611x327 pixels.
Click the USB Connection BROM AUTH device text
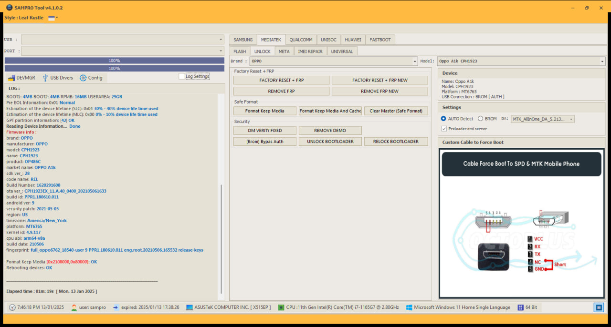point(473,97)
